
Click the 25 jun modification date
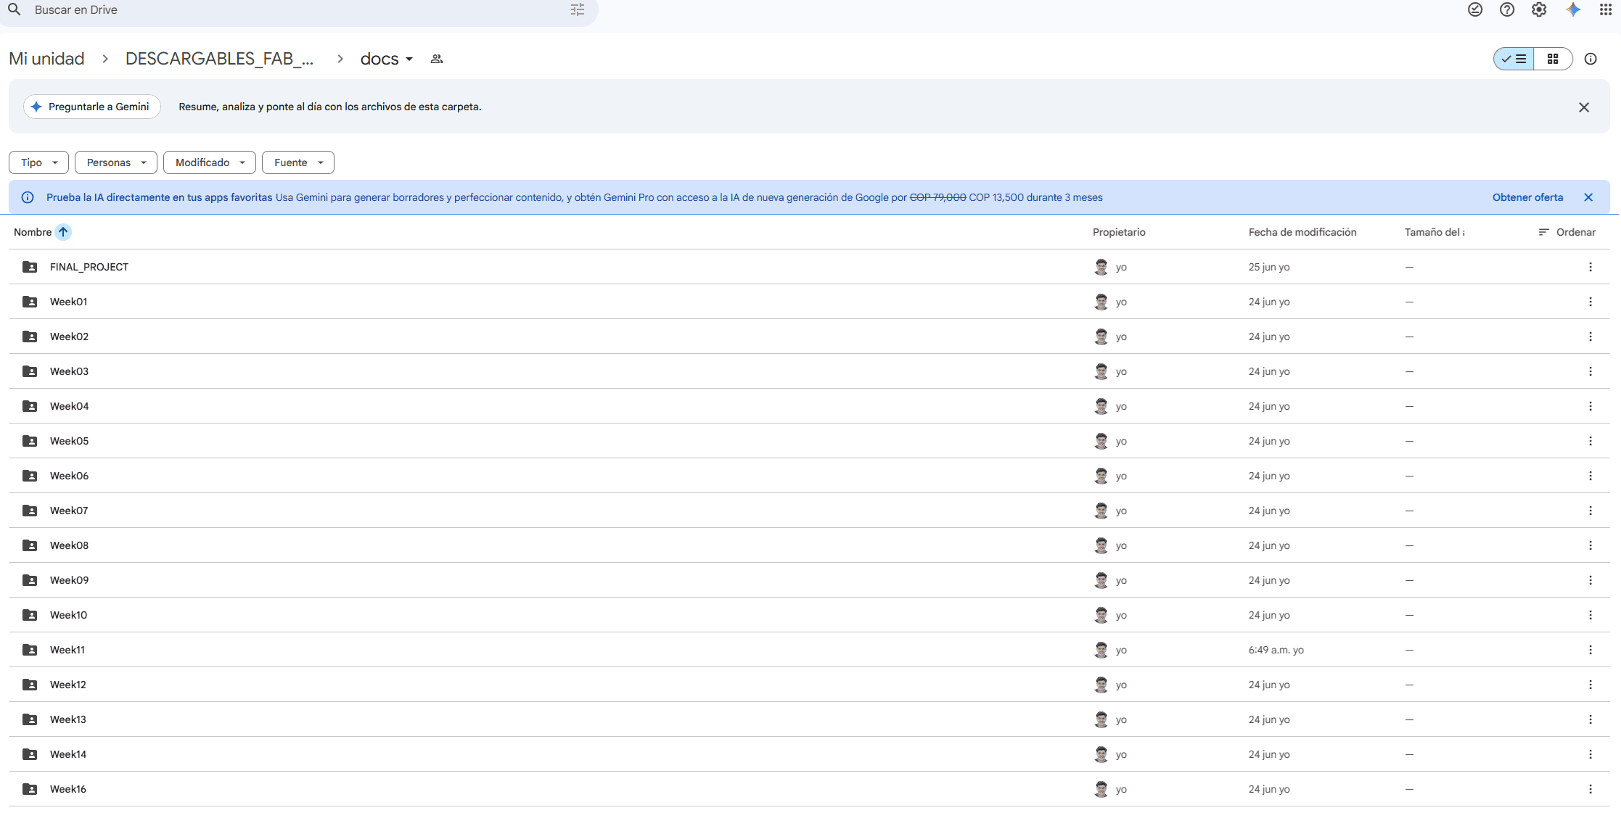(x=1269, y=267)
